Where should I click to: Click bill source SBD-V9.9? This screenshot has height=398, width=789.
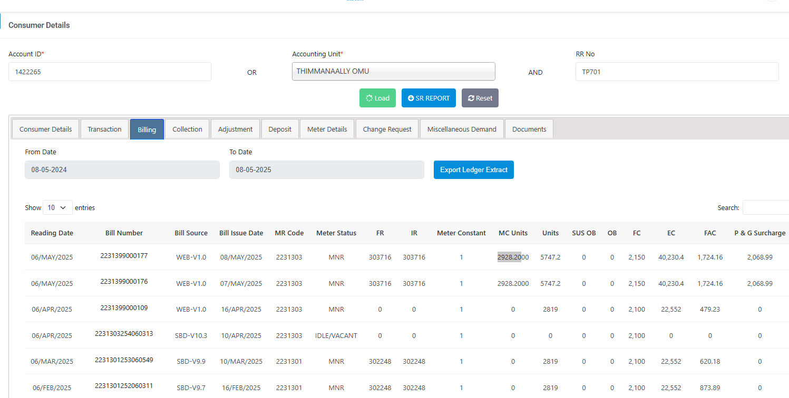[191, 361]
